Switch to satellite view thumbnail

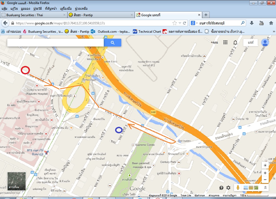(16, 181)
